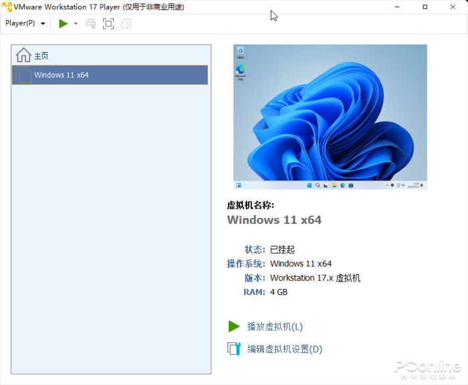Click the Unity mode toolbar icon
Image resolution: width=468 pixels, height=385 pixels.
pyautogui.click(x=126, y=23)
